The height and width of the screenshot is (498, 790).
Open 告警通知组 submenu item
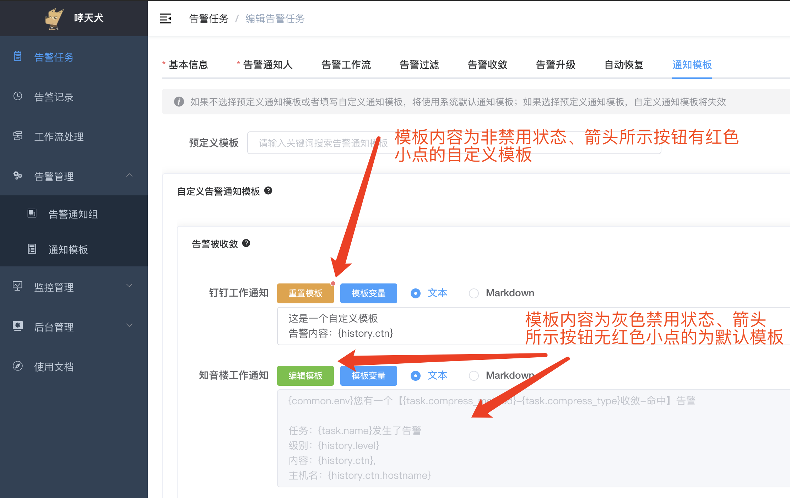(74, 214)
